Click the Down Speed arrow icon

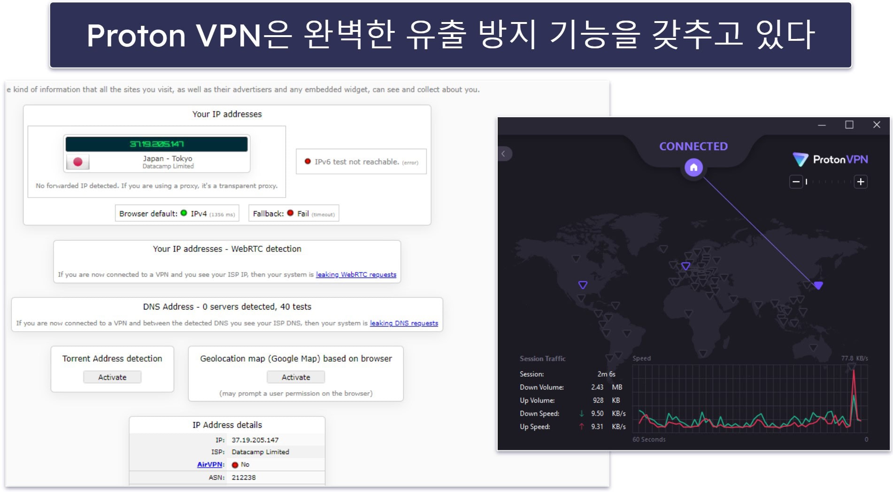click(582, 414)
